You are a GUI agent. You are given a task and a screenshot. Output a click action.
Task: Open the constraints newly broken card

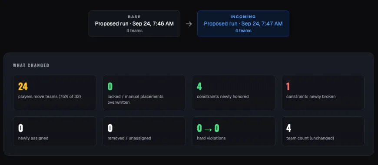[323, 92]
